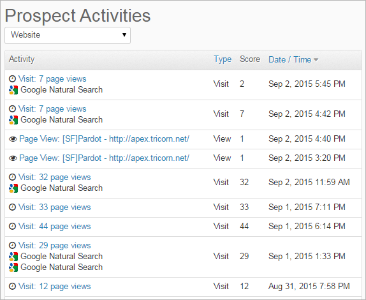Click the Date / Time sort arrow
Screen dimensions: 366x300
316,60
